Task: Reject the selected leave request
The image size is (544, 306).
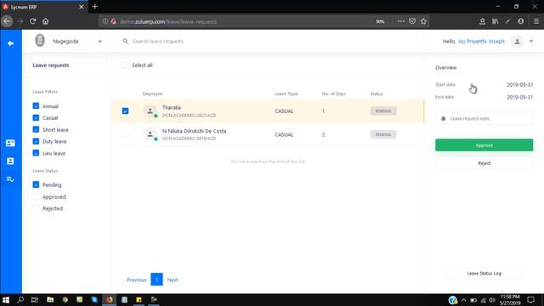Action: 484,163
